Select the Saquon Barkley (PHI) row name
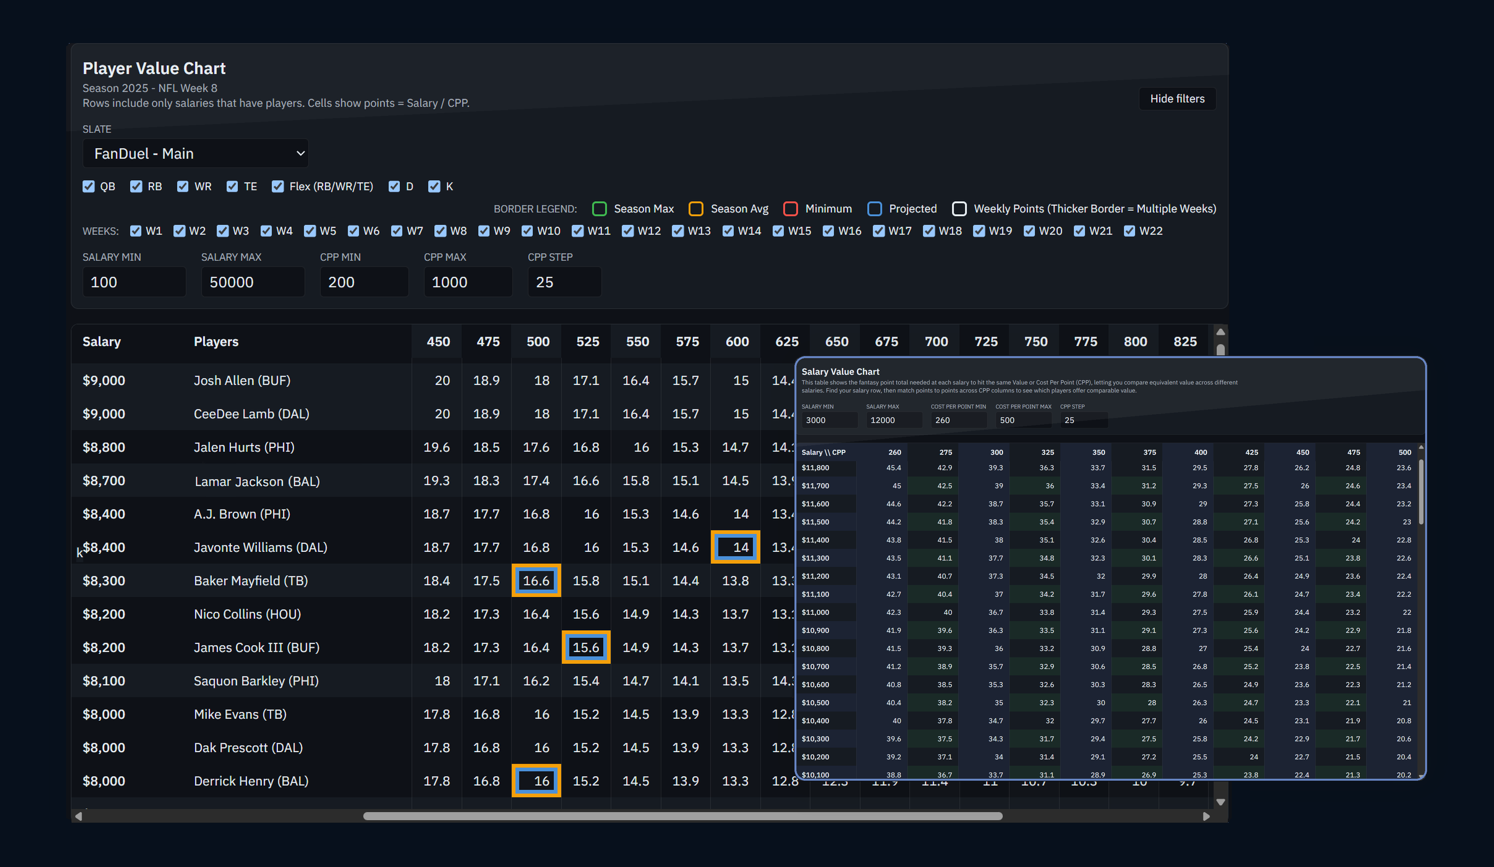Screen dimensions: 1494x867 256,681
